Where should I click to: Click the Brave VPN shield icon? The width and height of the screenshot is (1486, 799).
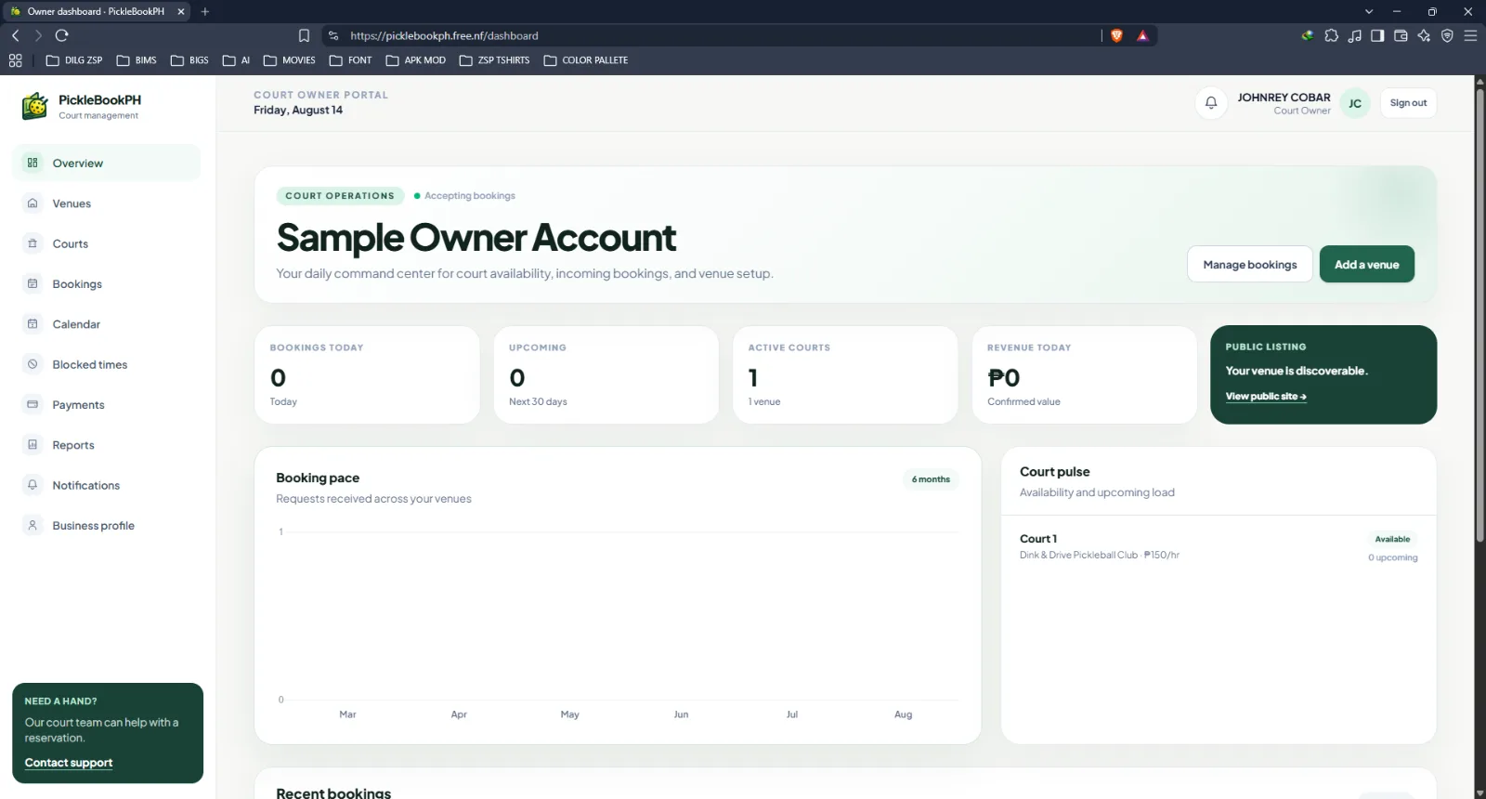pyautogui.click(x=1447, y=35)
